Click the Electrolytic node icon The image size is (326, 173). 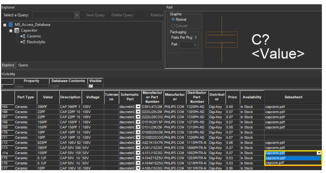point(23,42)
